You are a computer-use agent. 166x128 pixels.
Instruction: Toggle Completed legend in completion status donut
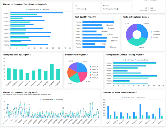[x=155, y=32]
